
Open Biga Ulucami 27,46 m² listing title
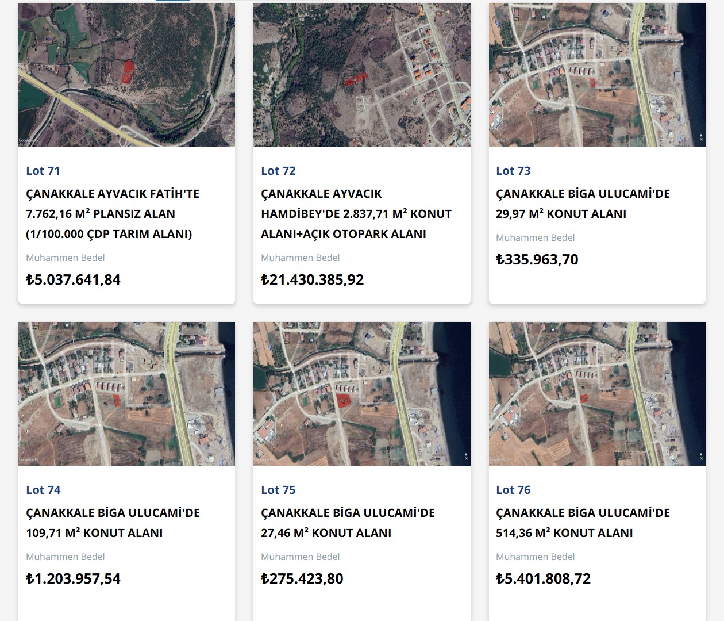pos(348,523)
